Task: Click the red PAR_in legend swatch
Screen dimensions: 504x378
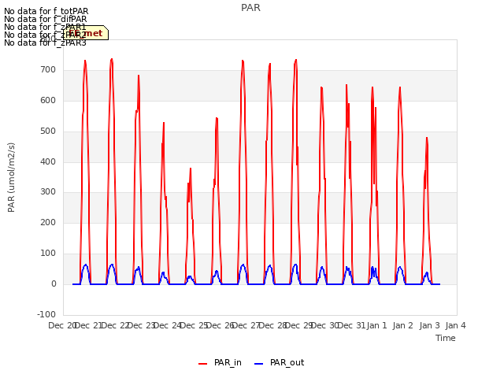Action: click(203, 364)
